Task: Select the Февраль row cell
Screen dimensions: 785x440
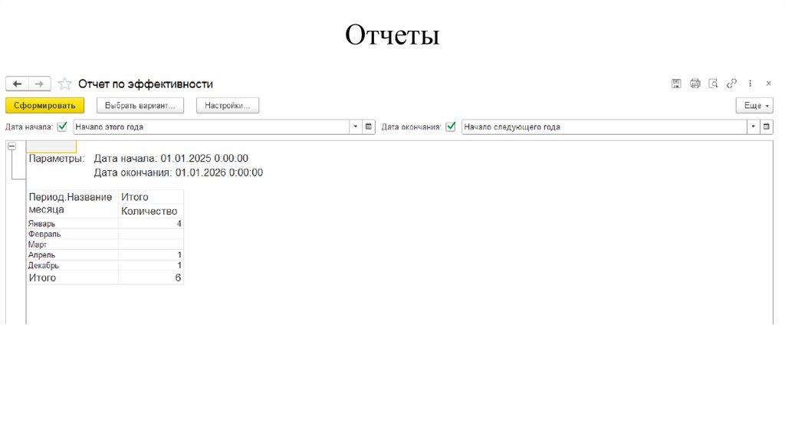Action: pos(73,235)
